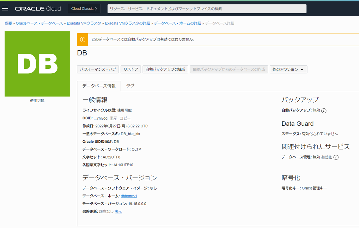Open the hamburger navigation menu
359x228 pixels.
5,9
